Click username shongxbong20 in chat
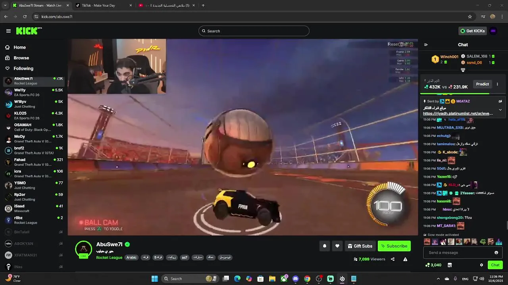 [450, 218]
